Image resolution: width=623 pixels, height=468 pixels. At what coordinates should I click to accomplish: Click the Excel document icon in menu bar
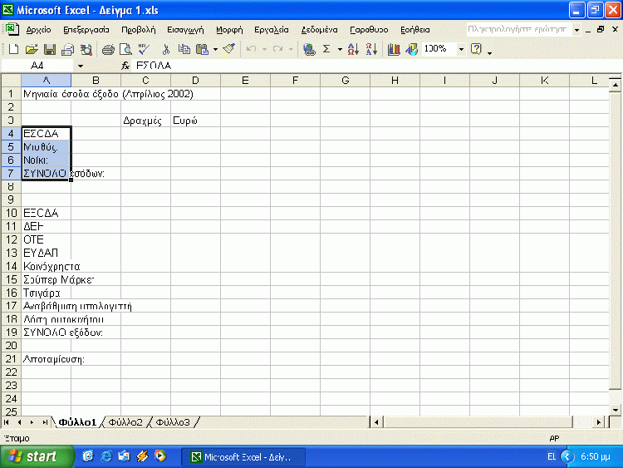point(12,29)
